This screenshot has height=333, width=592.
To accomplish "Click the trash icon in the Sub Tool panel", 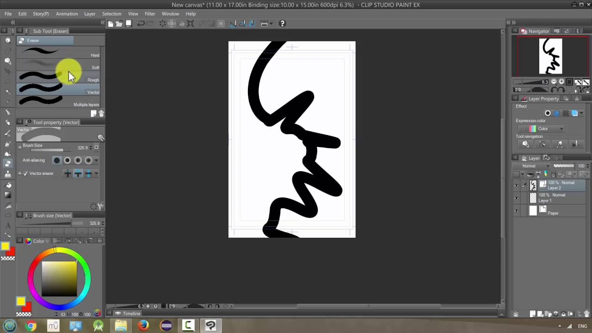I will point(101,113).
